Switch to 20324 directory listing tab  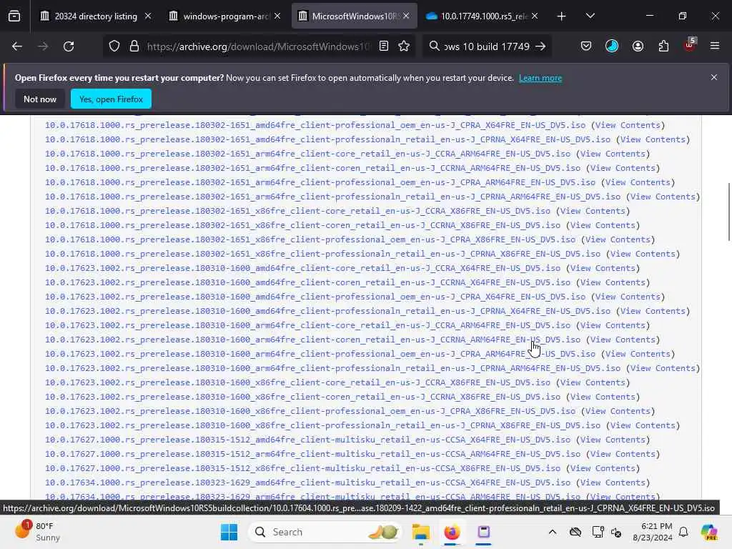point(96,16)
